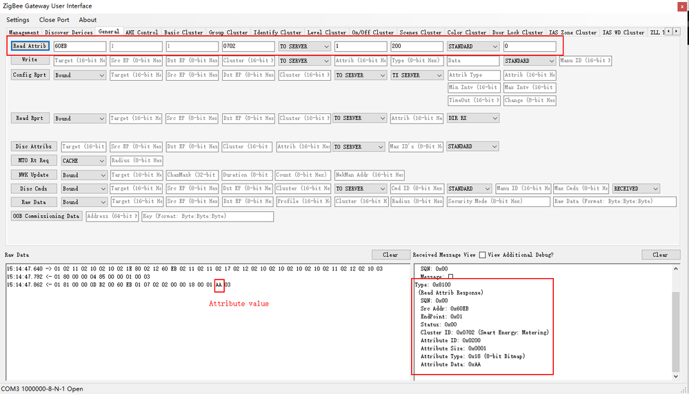689x394 pixels.
Task: Click the NWK Update button
Action: coord(34,175)
